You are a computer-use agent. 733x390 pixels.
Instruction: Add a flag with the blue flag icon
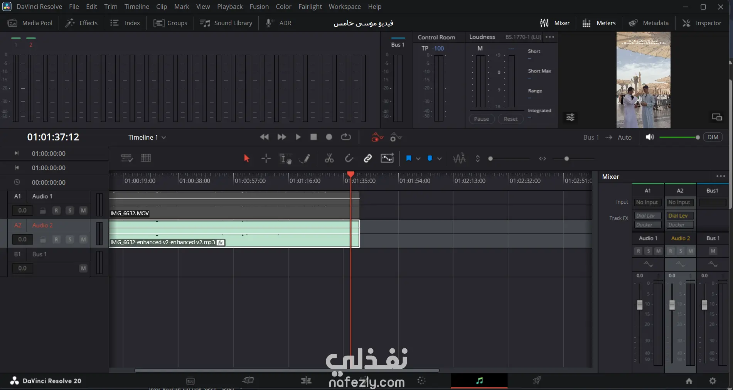pyautogui.click(x=409, y=158)
